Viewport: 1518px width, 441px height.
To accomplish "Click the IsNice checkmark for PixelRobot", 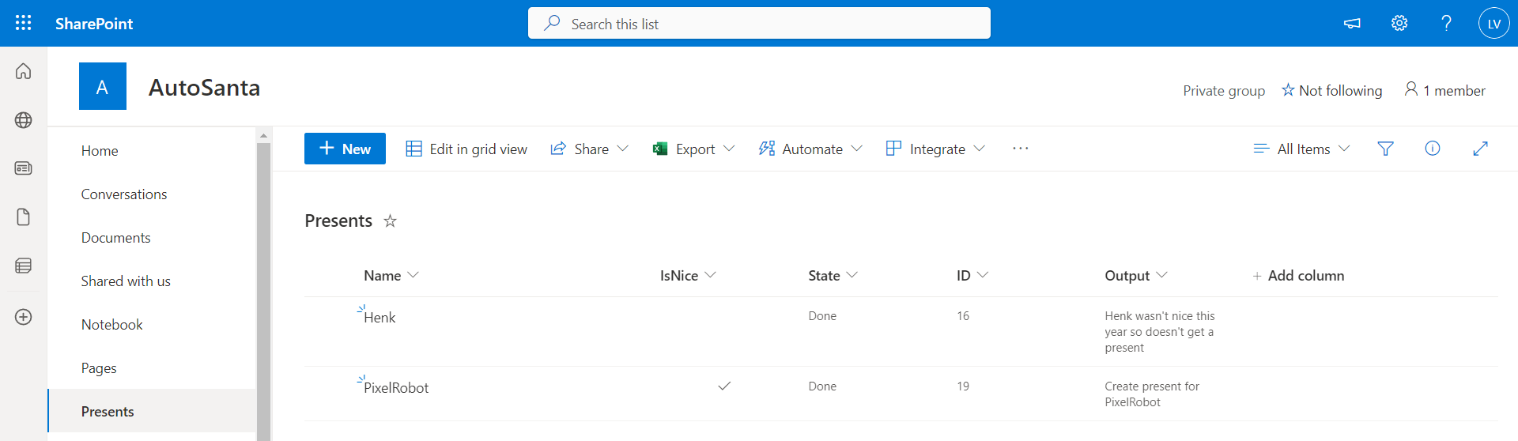I will (724, 386).
